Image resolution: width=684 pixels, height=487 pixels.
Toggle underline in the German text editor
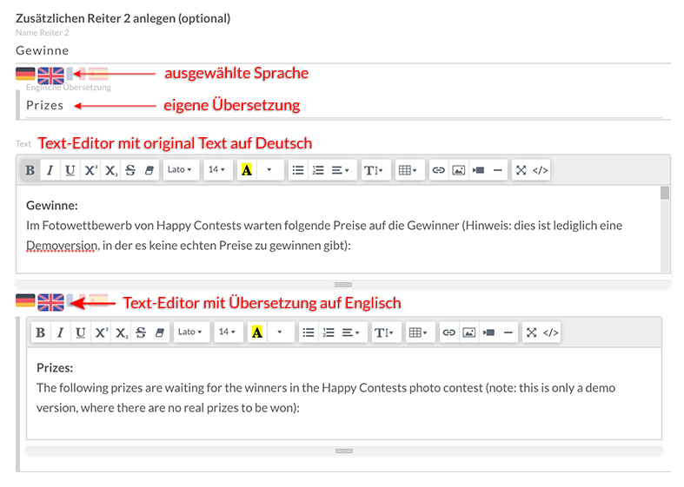(70, 170)
